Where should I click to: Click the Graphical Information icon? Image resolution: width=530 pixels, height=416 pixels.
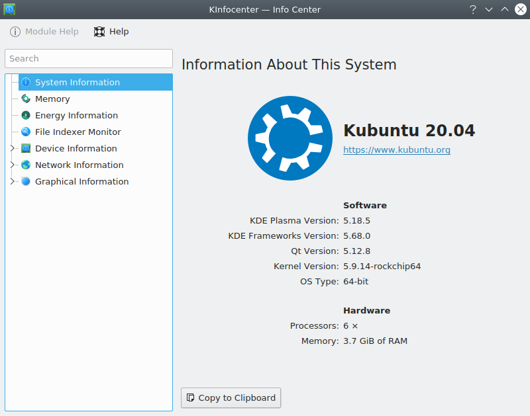point(26,182)
